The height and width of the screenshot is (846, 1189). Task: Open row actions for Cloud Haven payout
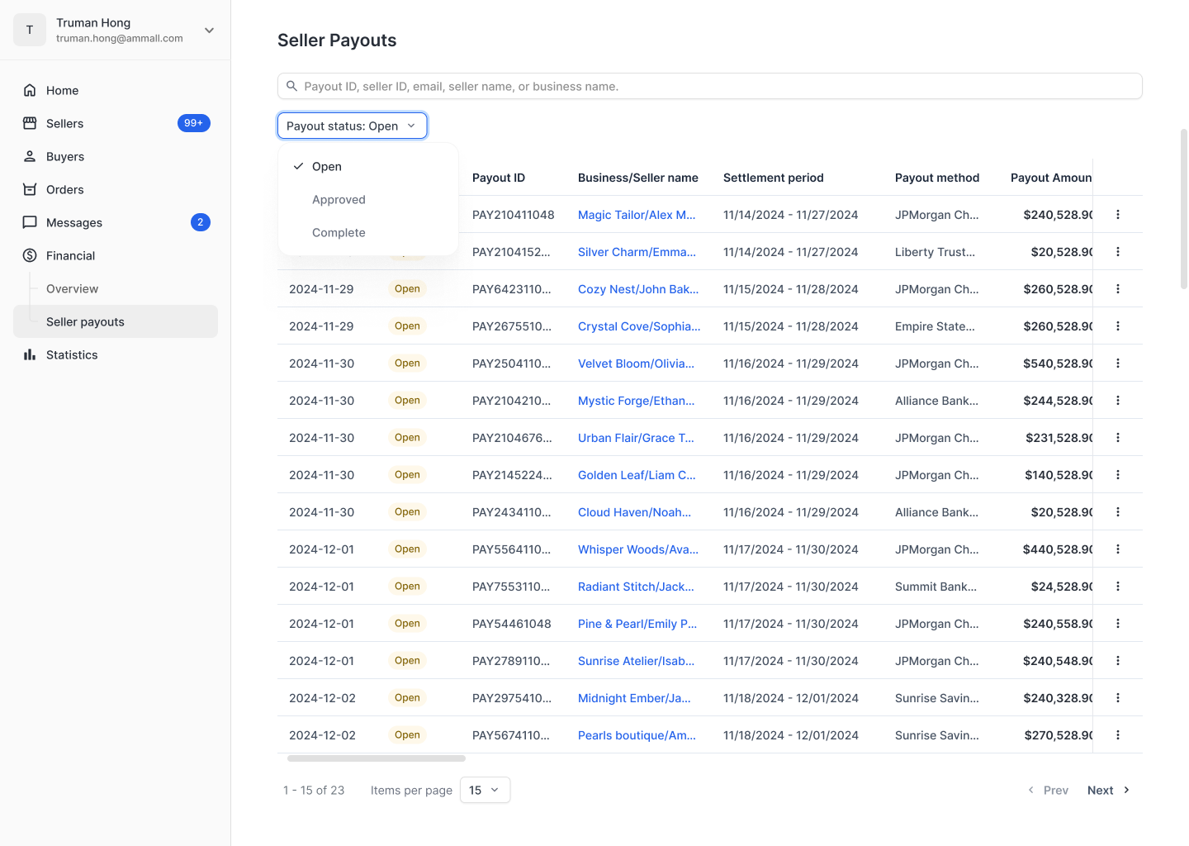[x=1118, y=512]
